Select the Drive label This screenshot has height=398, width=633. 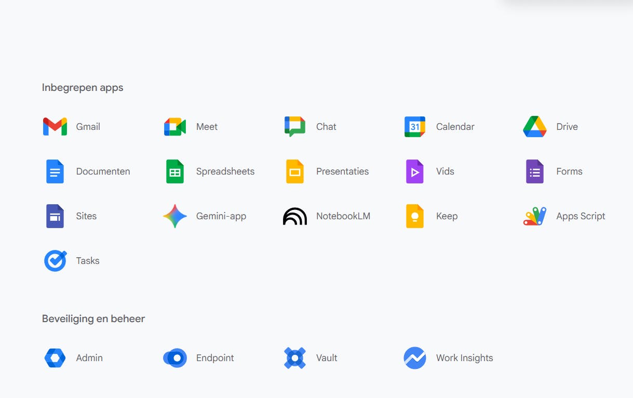[x=567, y=127]
